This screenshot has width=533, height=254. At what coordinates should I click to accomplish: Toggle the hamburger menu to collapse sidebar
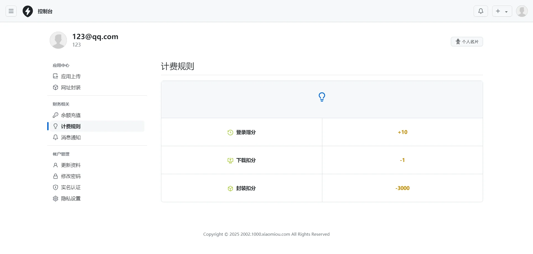pyautogui.click(x=11, y=11)
